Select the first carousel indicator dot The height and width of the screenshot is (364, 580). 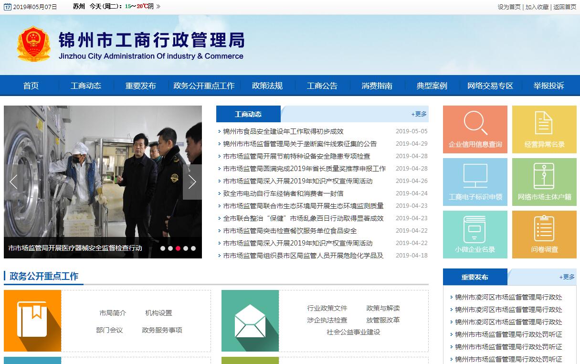pos(163,248)
